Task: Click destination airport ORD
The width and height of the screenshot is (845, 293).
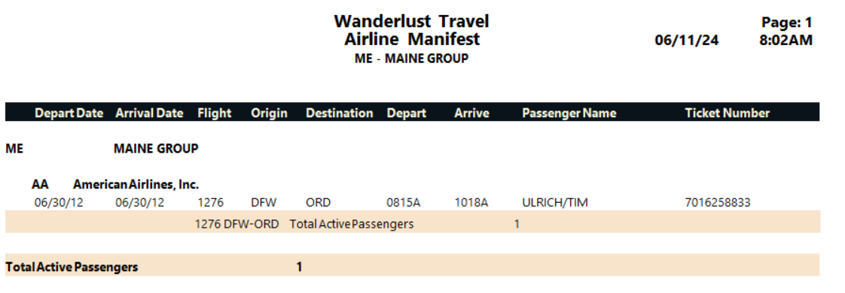Action: pos(319,203)
